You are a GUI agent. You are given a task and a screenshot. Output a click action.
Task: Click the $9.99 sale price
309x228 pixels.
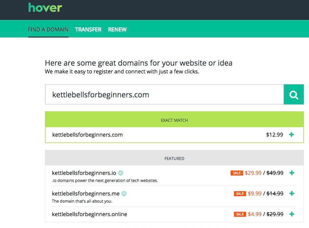pyautogui.click(x=255, y=193)
